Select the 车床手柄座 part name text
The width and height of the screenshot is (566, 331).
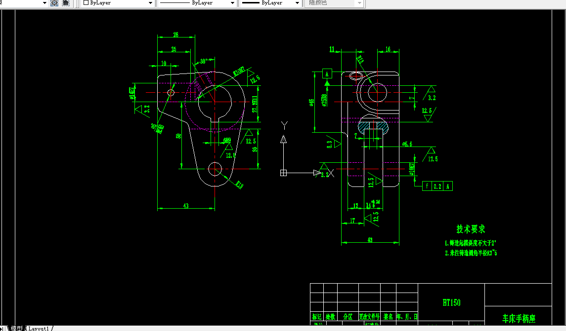point(519,318)
